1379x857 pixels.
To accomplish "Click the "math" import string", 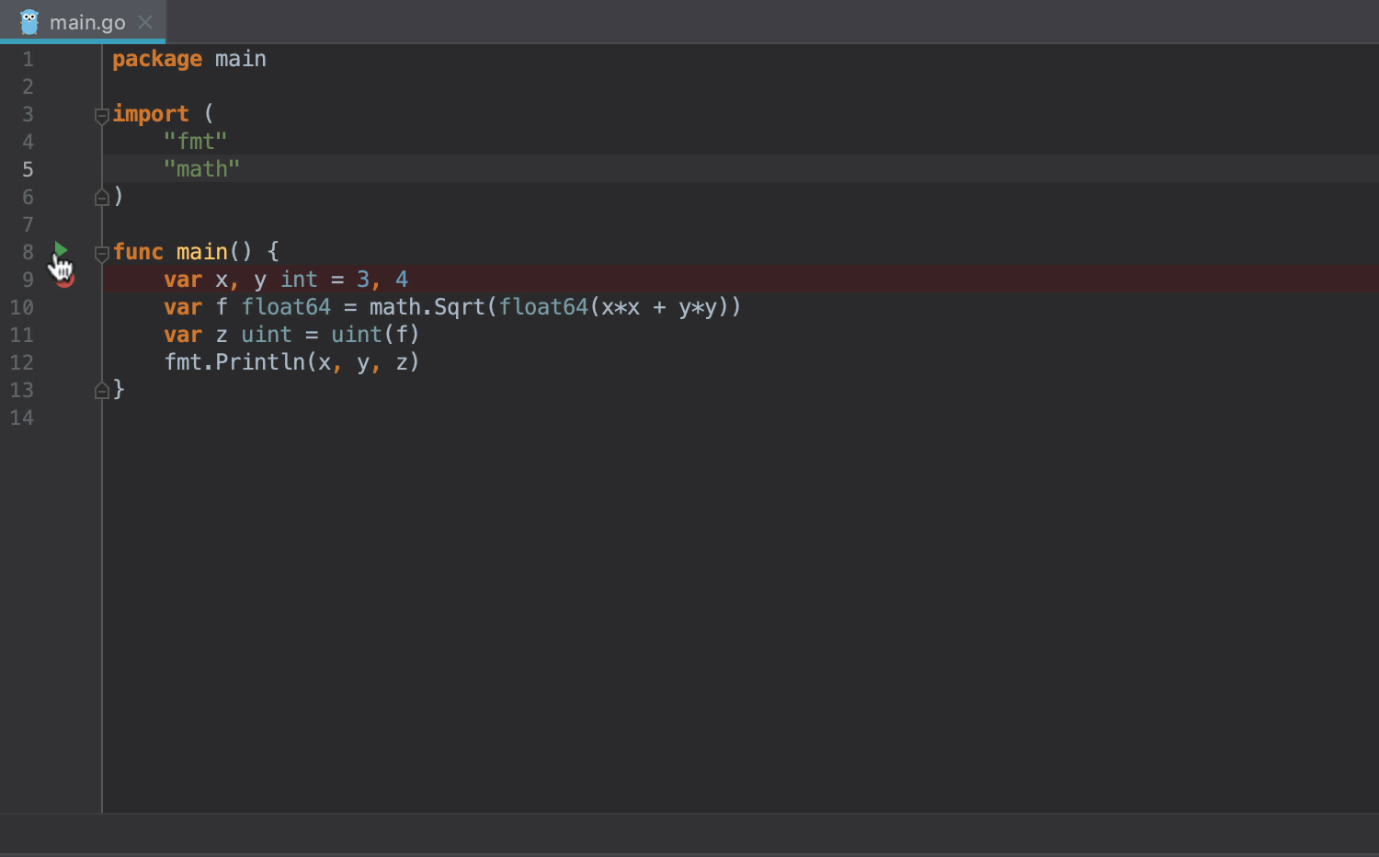I will click(x=201, y=169).
